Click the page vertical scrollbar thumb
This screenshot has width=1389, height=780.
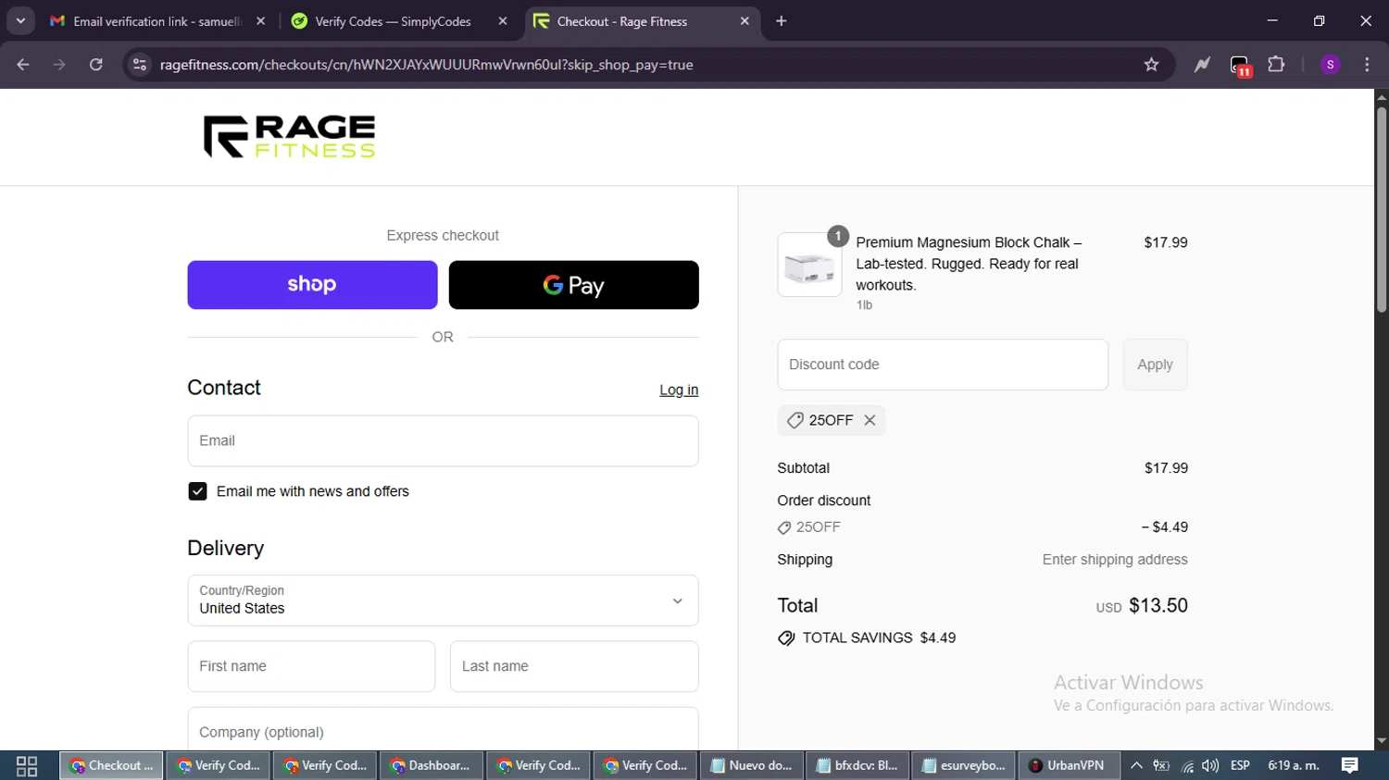[1382, 209]
